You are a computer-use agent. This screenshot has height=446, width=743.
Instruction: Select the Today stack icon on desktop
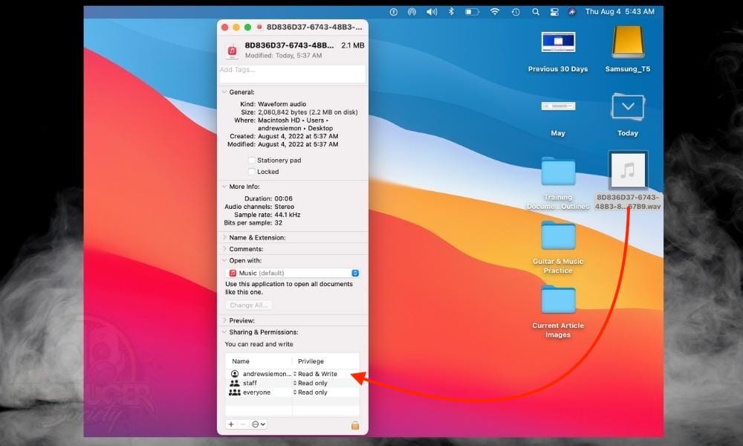tap(627, 106)
